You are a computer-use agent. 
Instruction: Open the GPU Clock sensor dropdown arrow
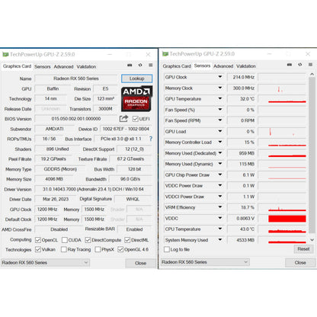coord(220,77)
